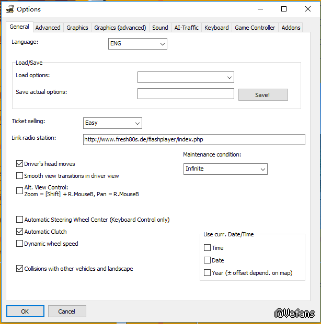This screenshot has height=324, width=321.
Task: Open the Language ENG dropdown
Action: [x=137, y=44]
